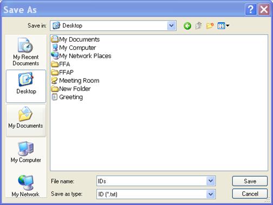
Task: Create a new folder with toolbar icon
Action: pyautogui.click(x=210, y=26)
